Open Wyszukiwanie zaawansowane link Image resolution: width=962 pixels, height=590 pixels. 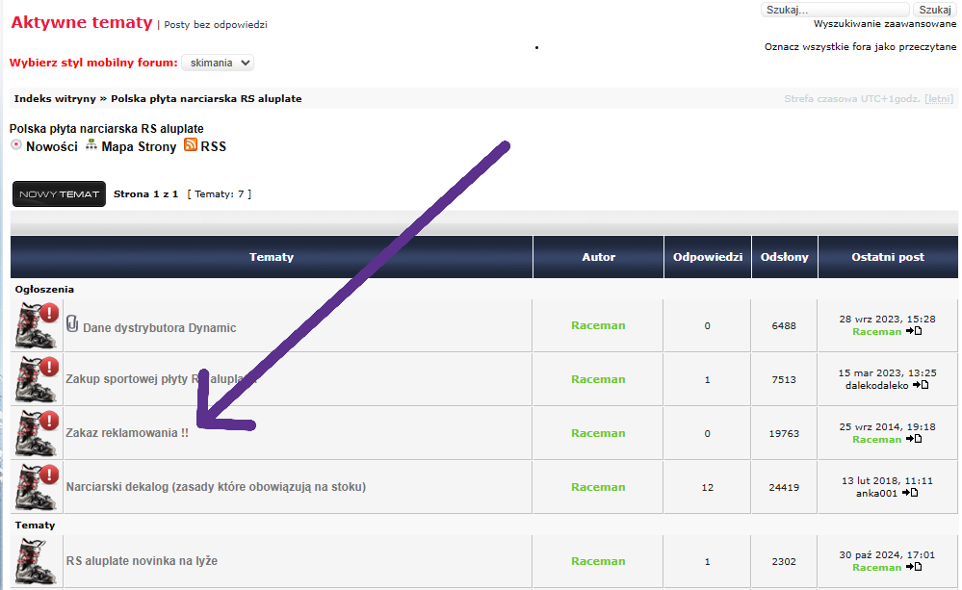pos(884,24)
